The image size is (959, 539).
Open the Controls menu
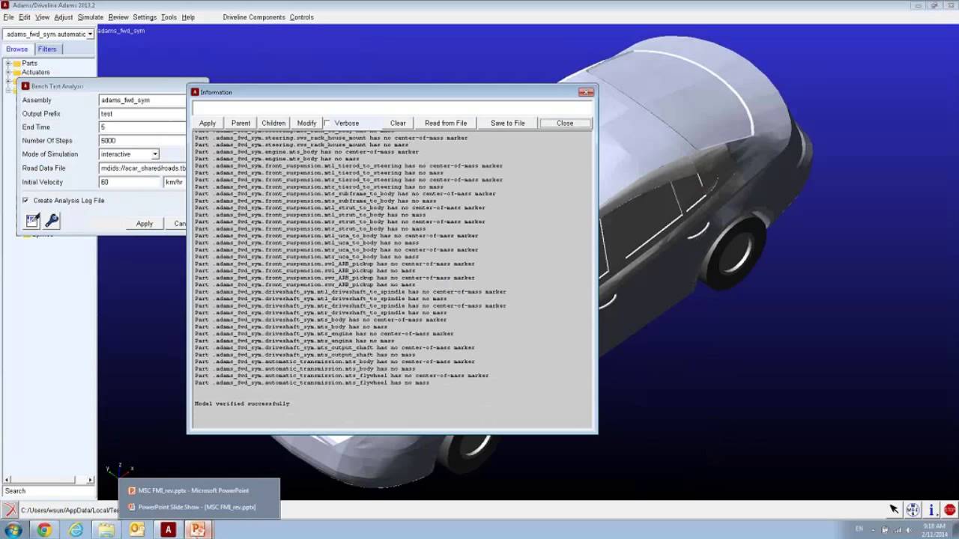click(302, 17)
